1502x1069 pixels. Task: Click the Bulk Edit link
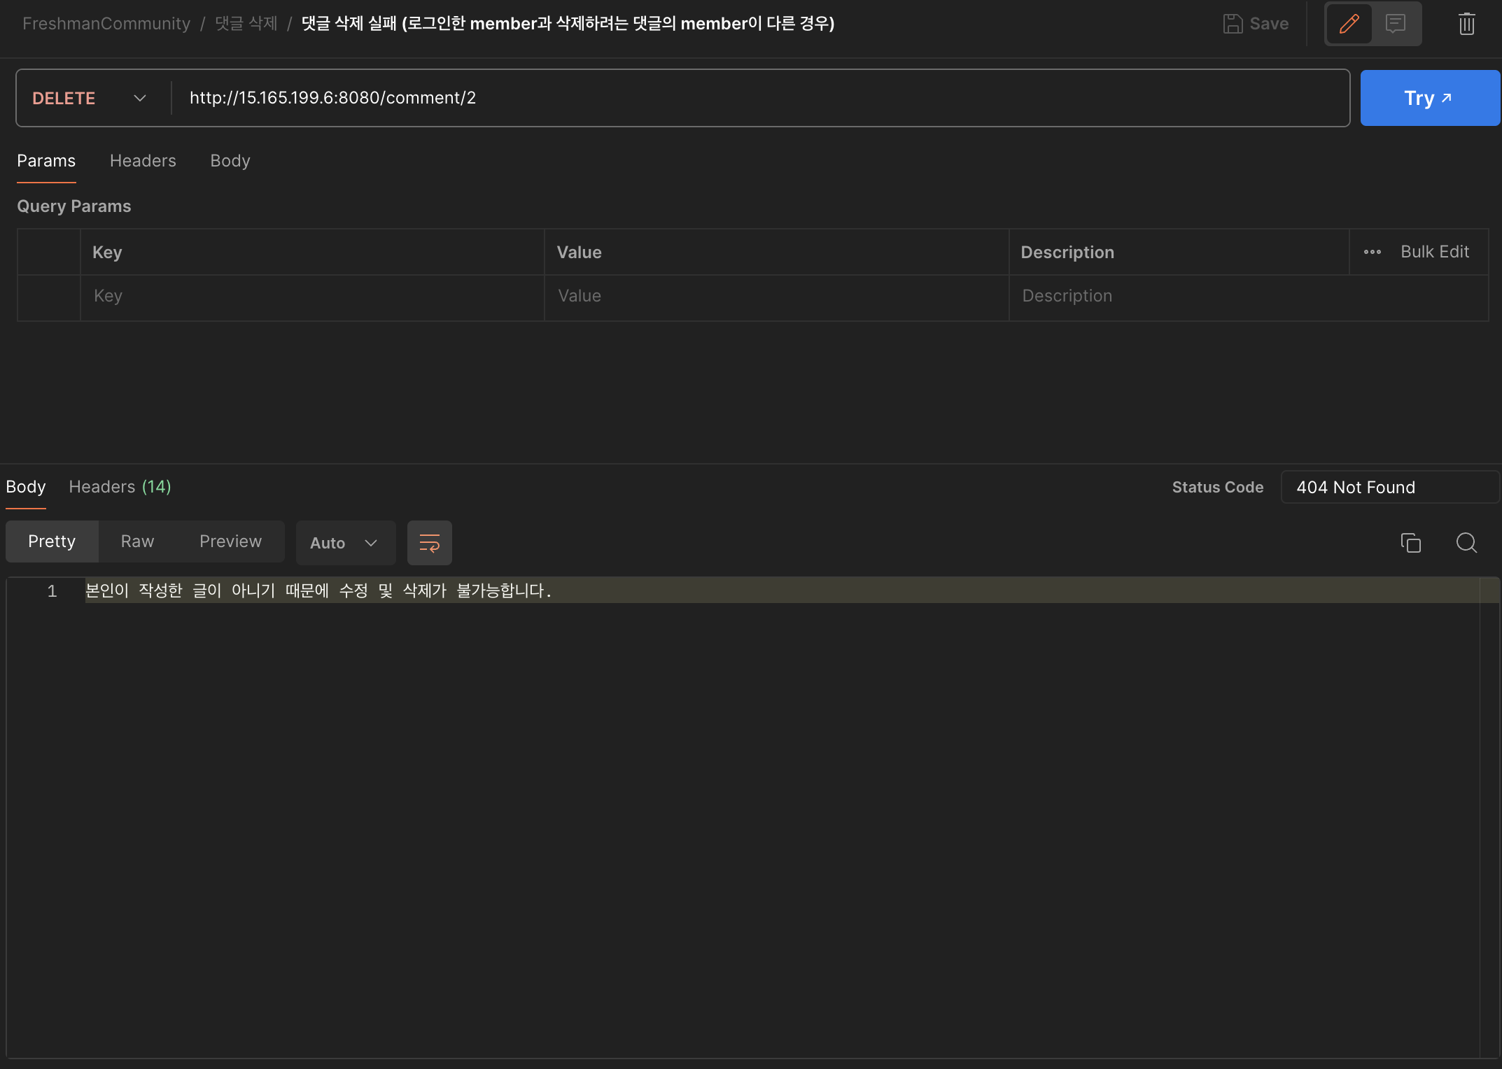[x=1434, y=252]
